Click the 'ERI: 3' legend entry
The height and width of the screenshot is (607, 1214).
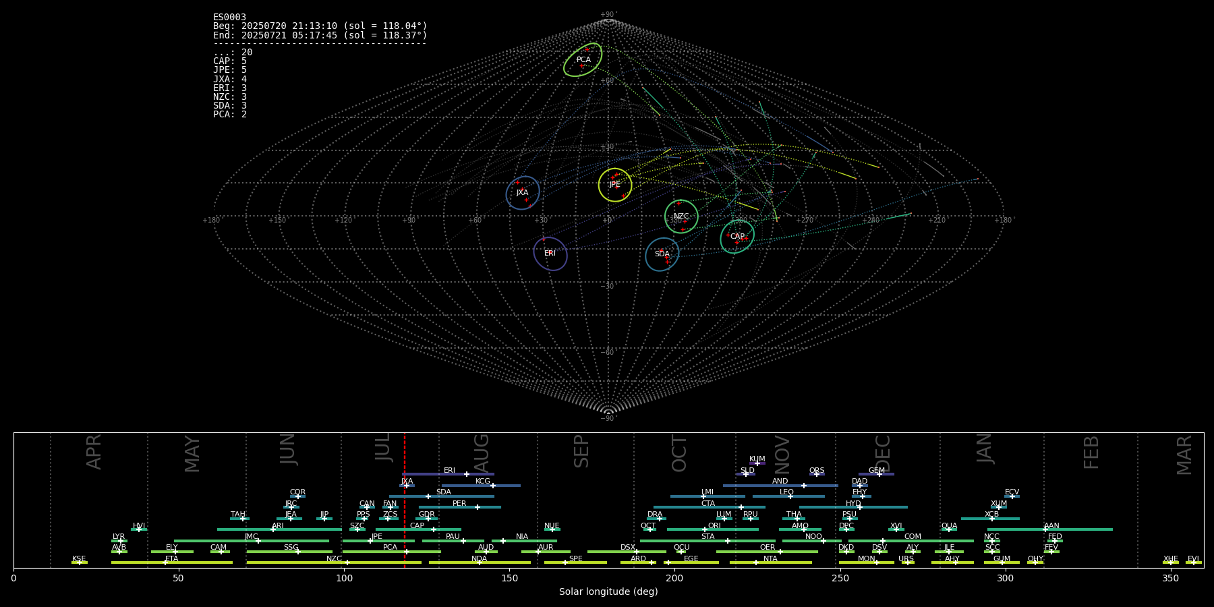(230, 88)
